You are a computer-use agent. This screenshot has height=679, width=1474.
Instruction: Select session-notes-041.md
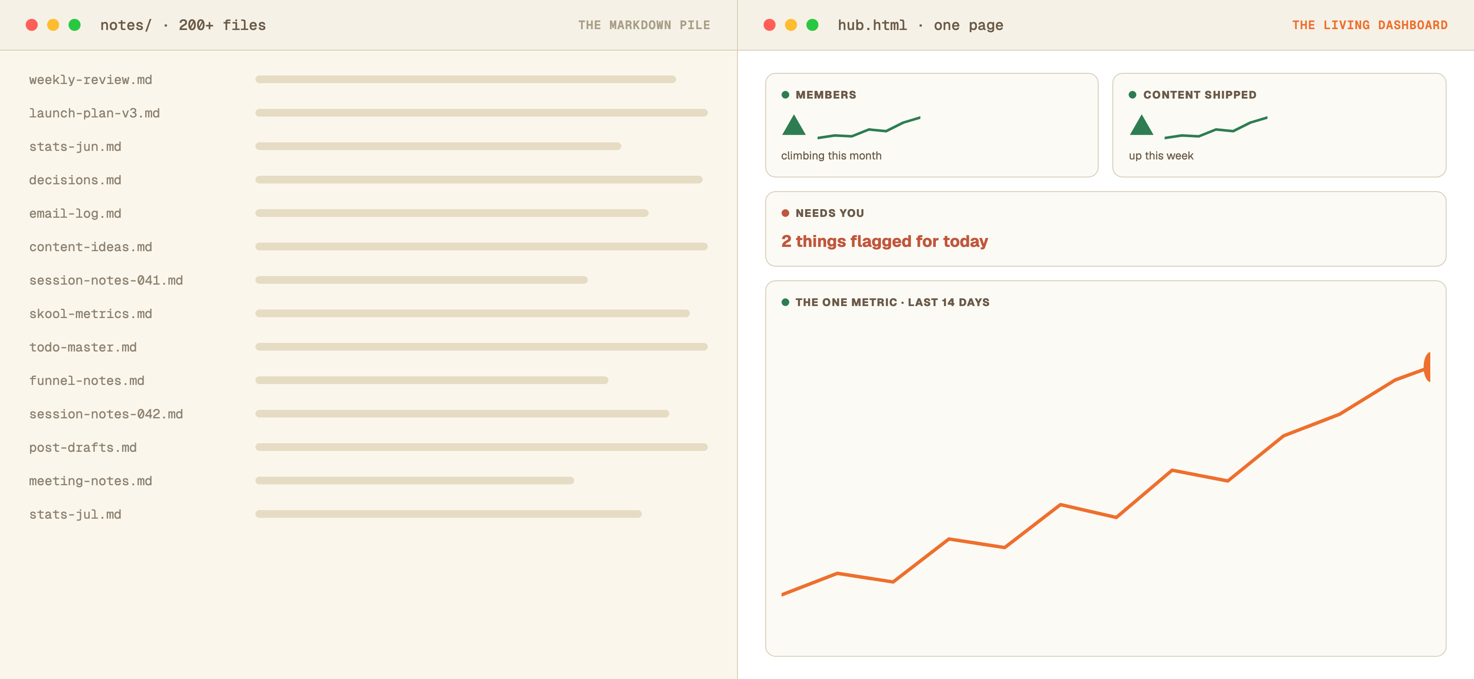106,280
